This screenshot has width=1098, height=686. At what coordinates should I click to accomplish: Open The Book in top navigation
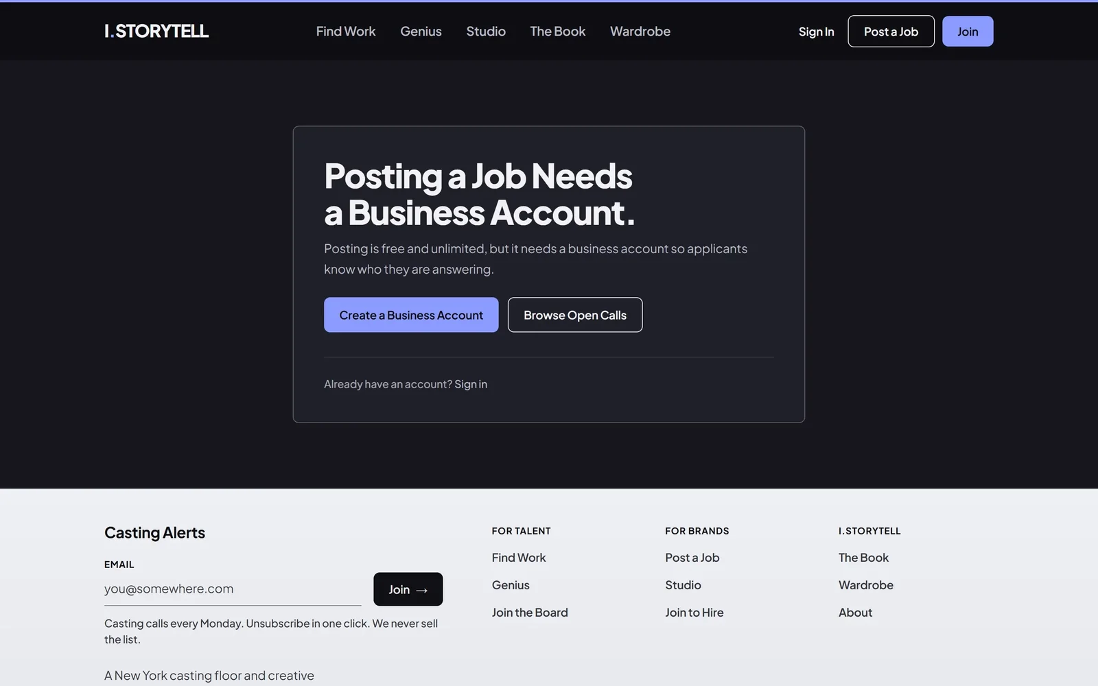(557, 32)
